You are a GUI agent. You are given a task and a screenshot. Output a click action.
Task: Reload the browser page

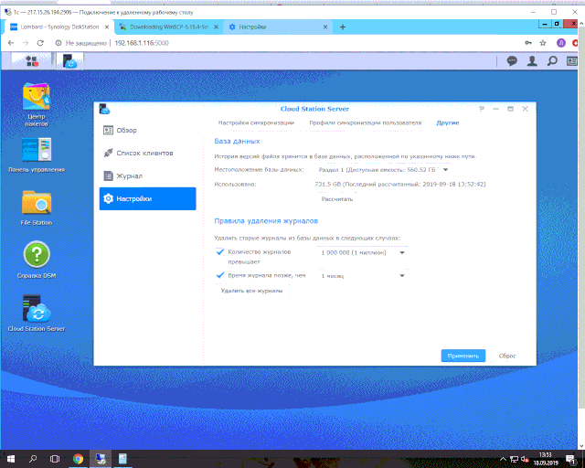click(x=40, y=43)
